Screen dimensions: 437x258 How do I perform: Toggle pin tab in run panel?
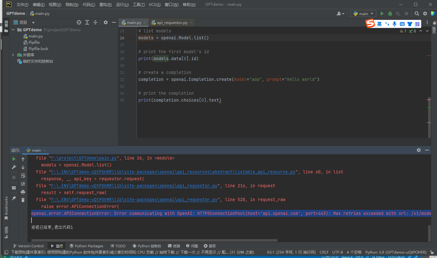tap(14, 198)
